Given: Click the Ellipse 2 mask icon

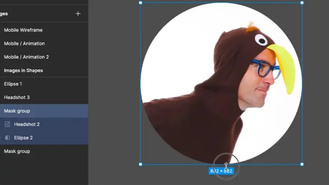Looking at the screenshot, I should [7, 138].
